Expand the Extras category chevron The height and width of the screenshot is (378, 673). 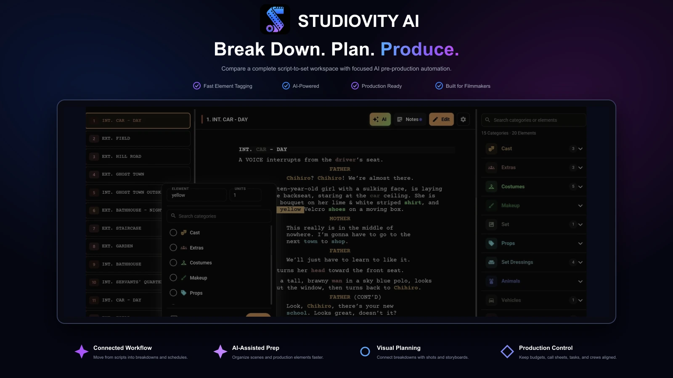580,168
